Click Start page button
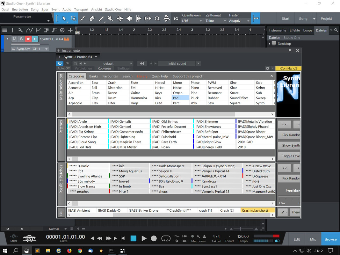The image size is (340, 255). click(286, 19)
